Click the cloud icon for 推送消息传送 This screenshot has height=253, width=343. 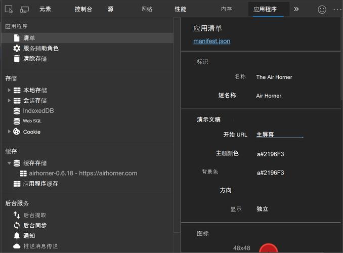click(17, 246)
